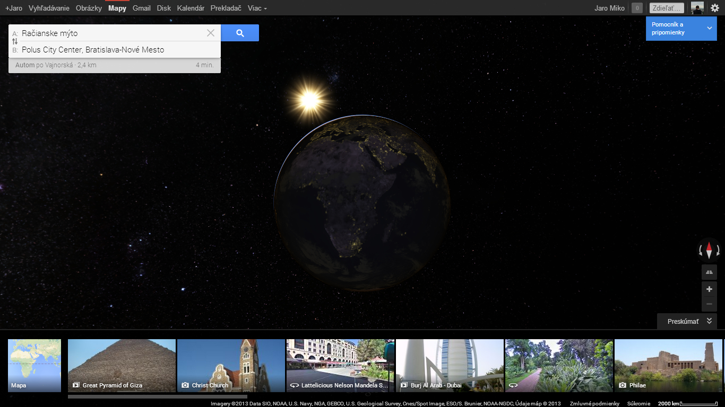Clear the directions with the X icon

coord(211,33)
